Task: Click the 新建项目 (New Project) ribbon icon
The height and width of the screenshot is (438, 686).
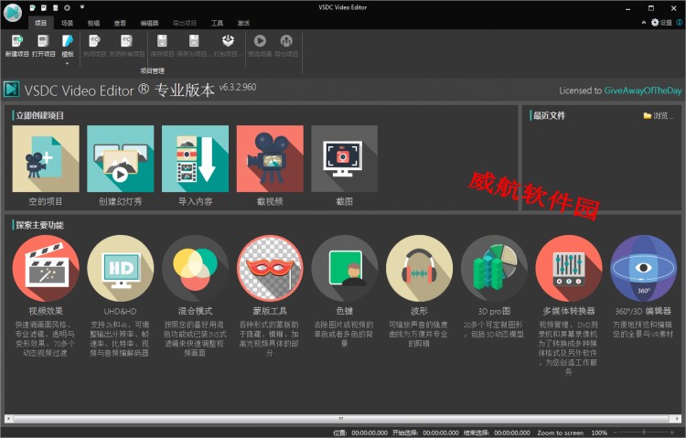Action: coord(17,45)
